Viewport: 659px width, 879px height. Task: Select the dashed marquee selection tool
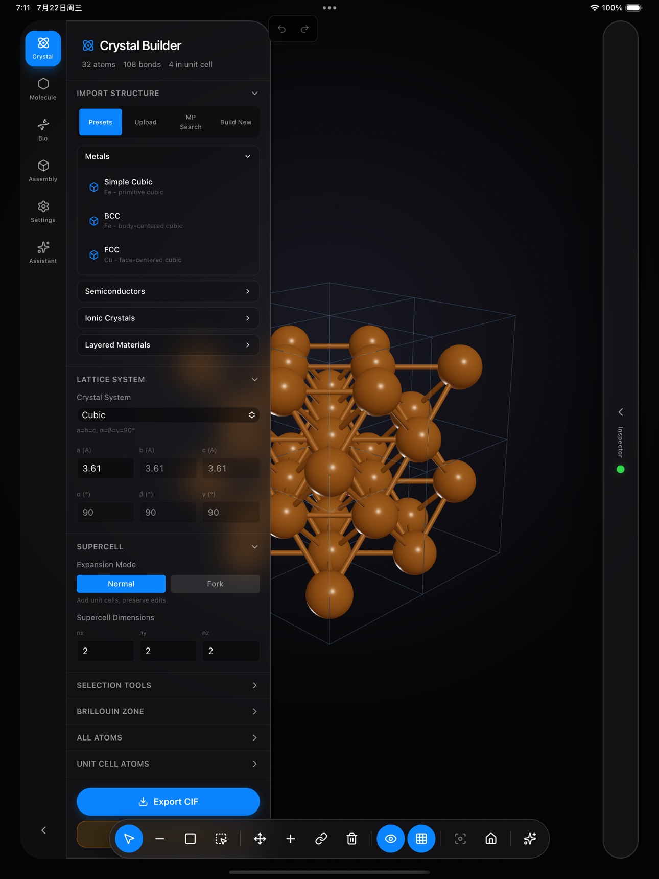pyautogui.click(x=221, y=839)
